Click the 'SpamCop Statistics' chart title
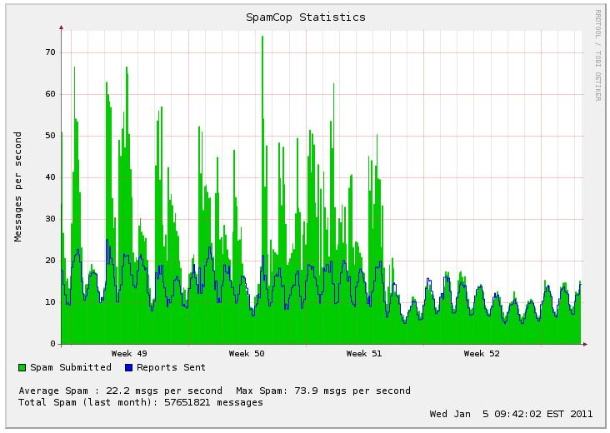 point(305,17)
